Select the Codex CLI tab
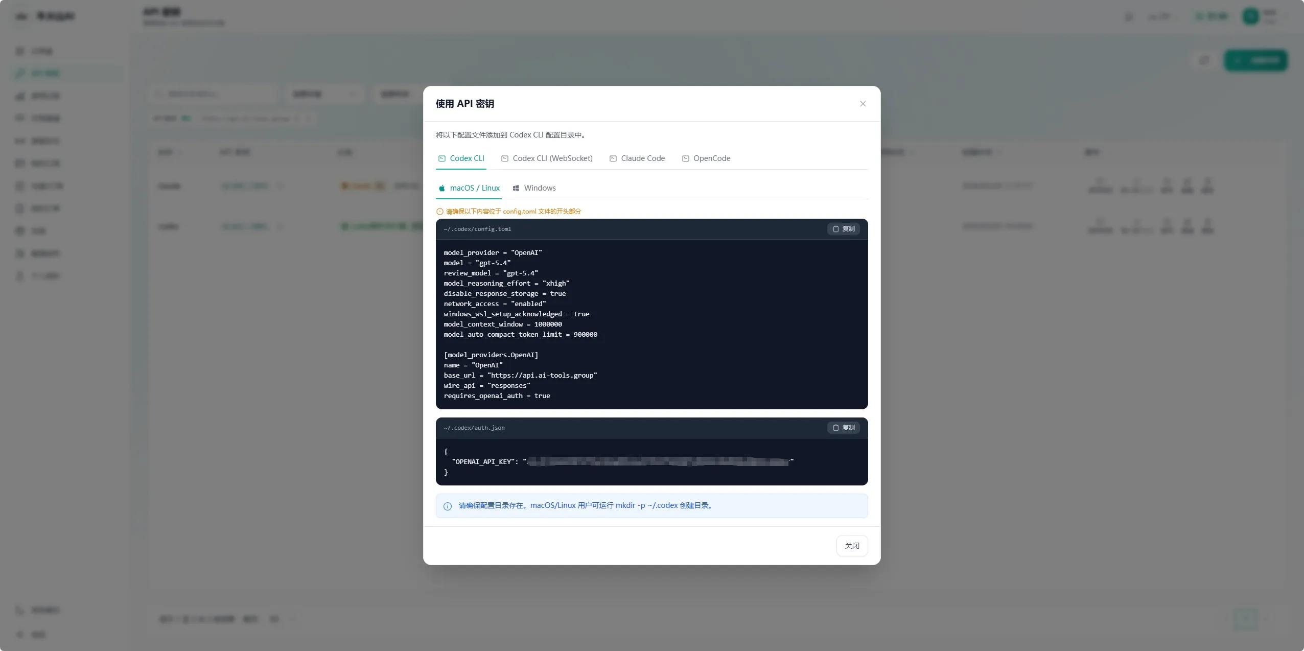1304x651 pixels. [461, 158]
